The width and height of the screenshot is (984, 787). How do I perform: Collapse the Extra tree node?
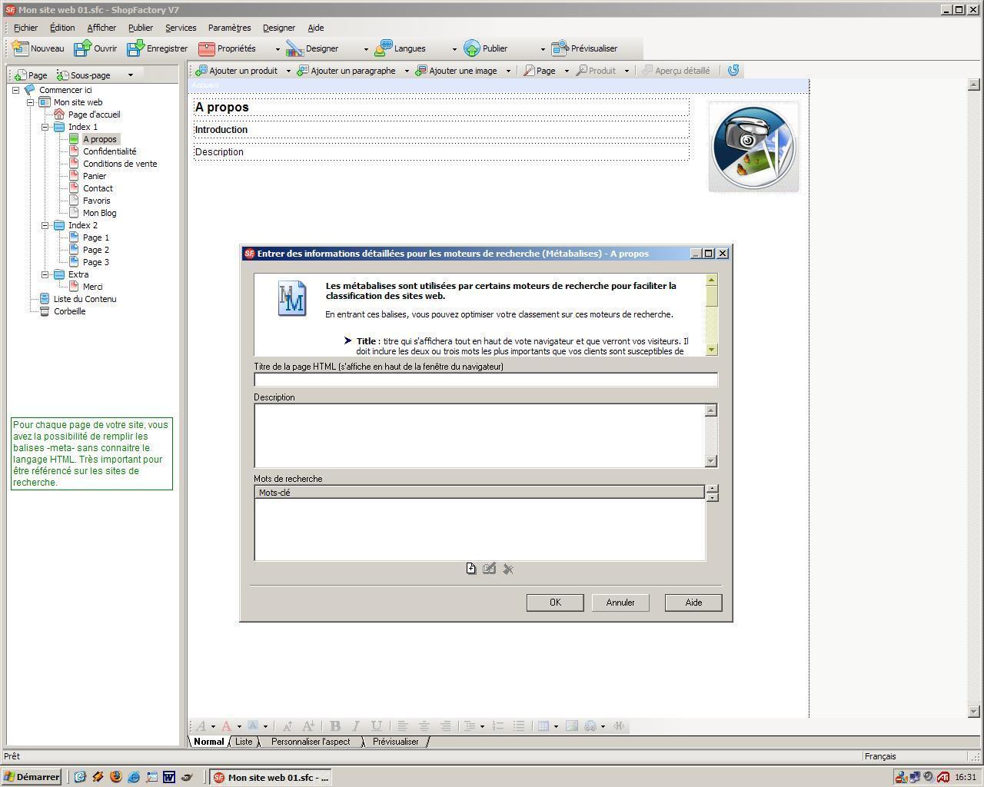(x=45, y=274)
